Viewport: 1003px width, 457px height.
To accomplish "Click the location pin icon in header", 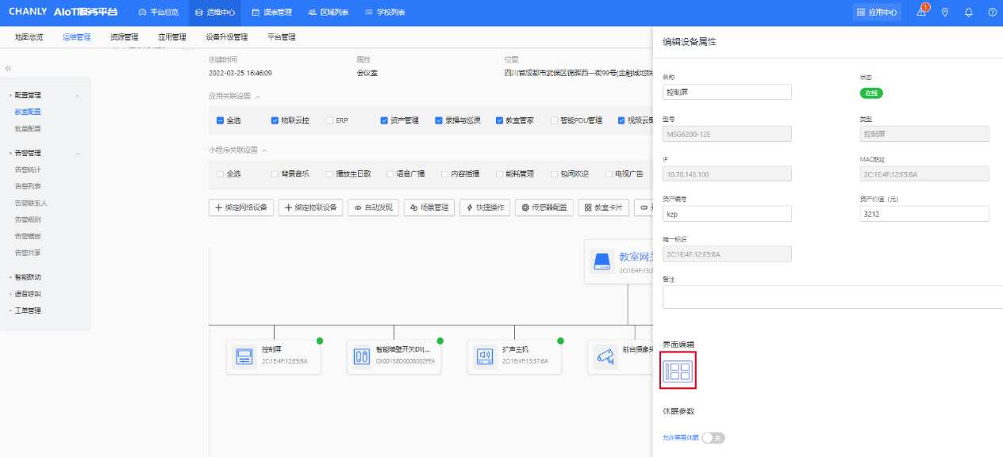I will pos(944,13).
